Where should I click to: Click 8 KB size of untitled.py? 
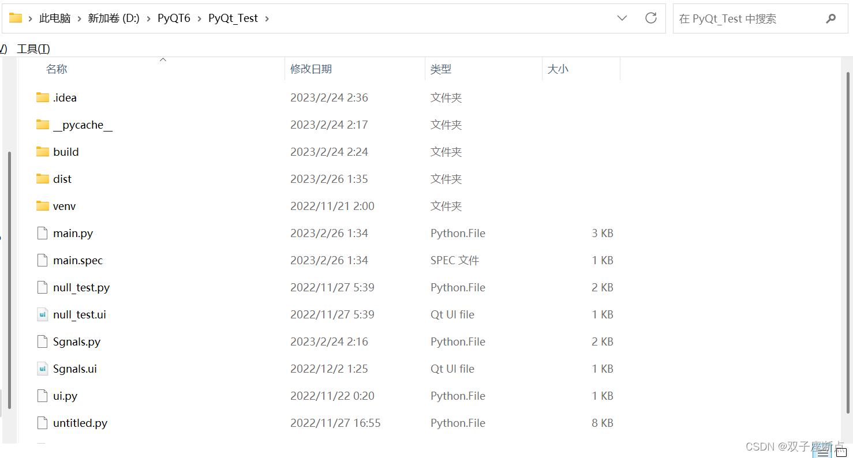pyautogui.click(x=603, y=423)
